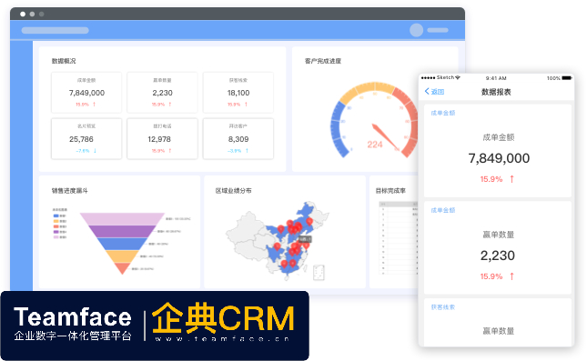Click the blue legend swatch in the funnel legend
Screen dimensions: 587x361
pos(56,216)
